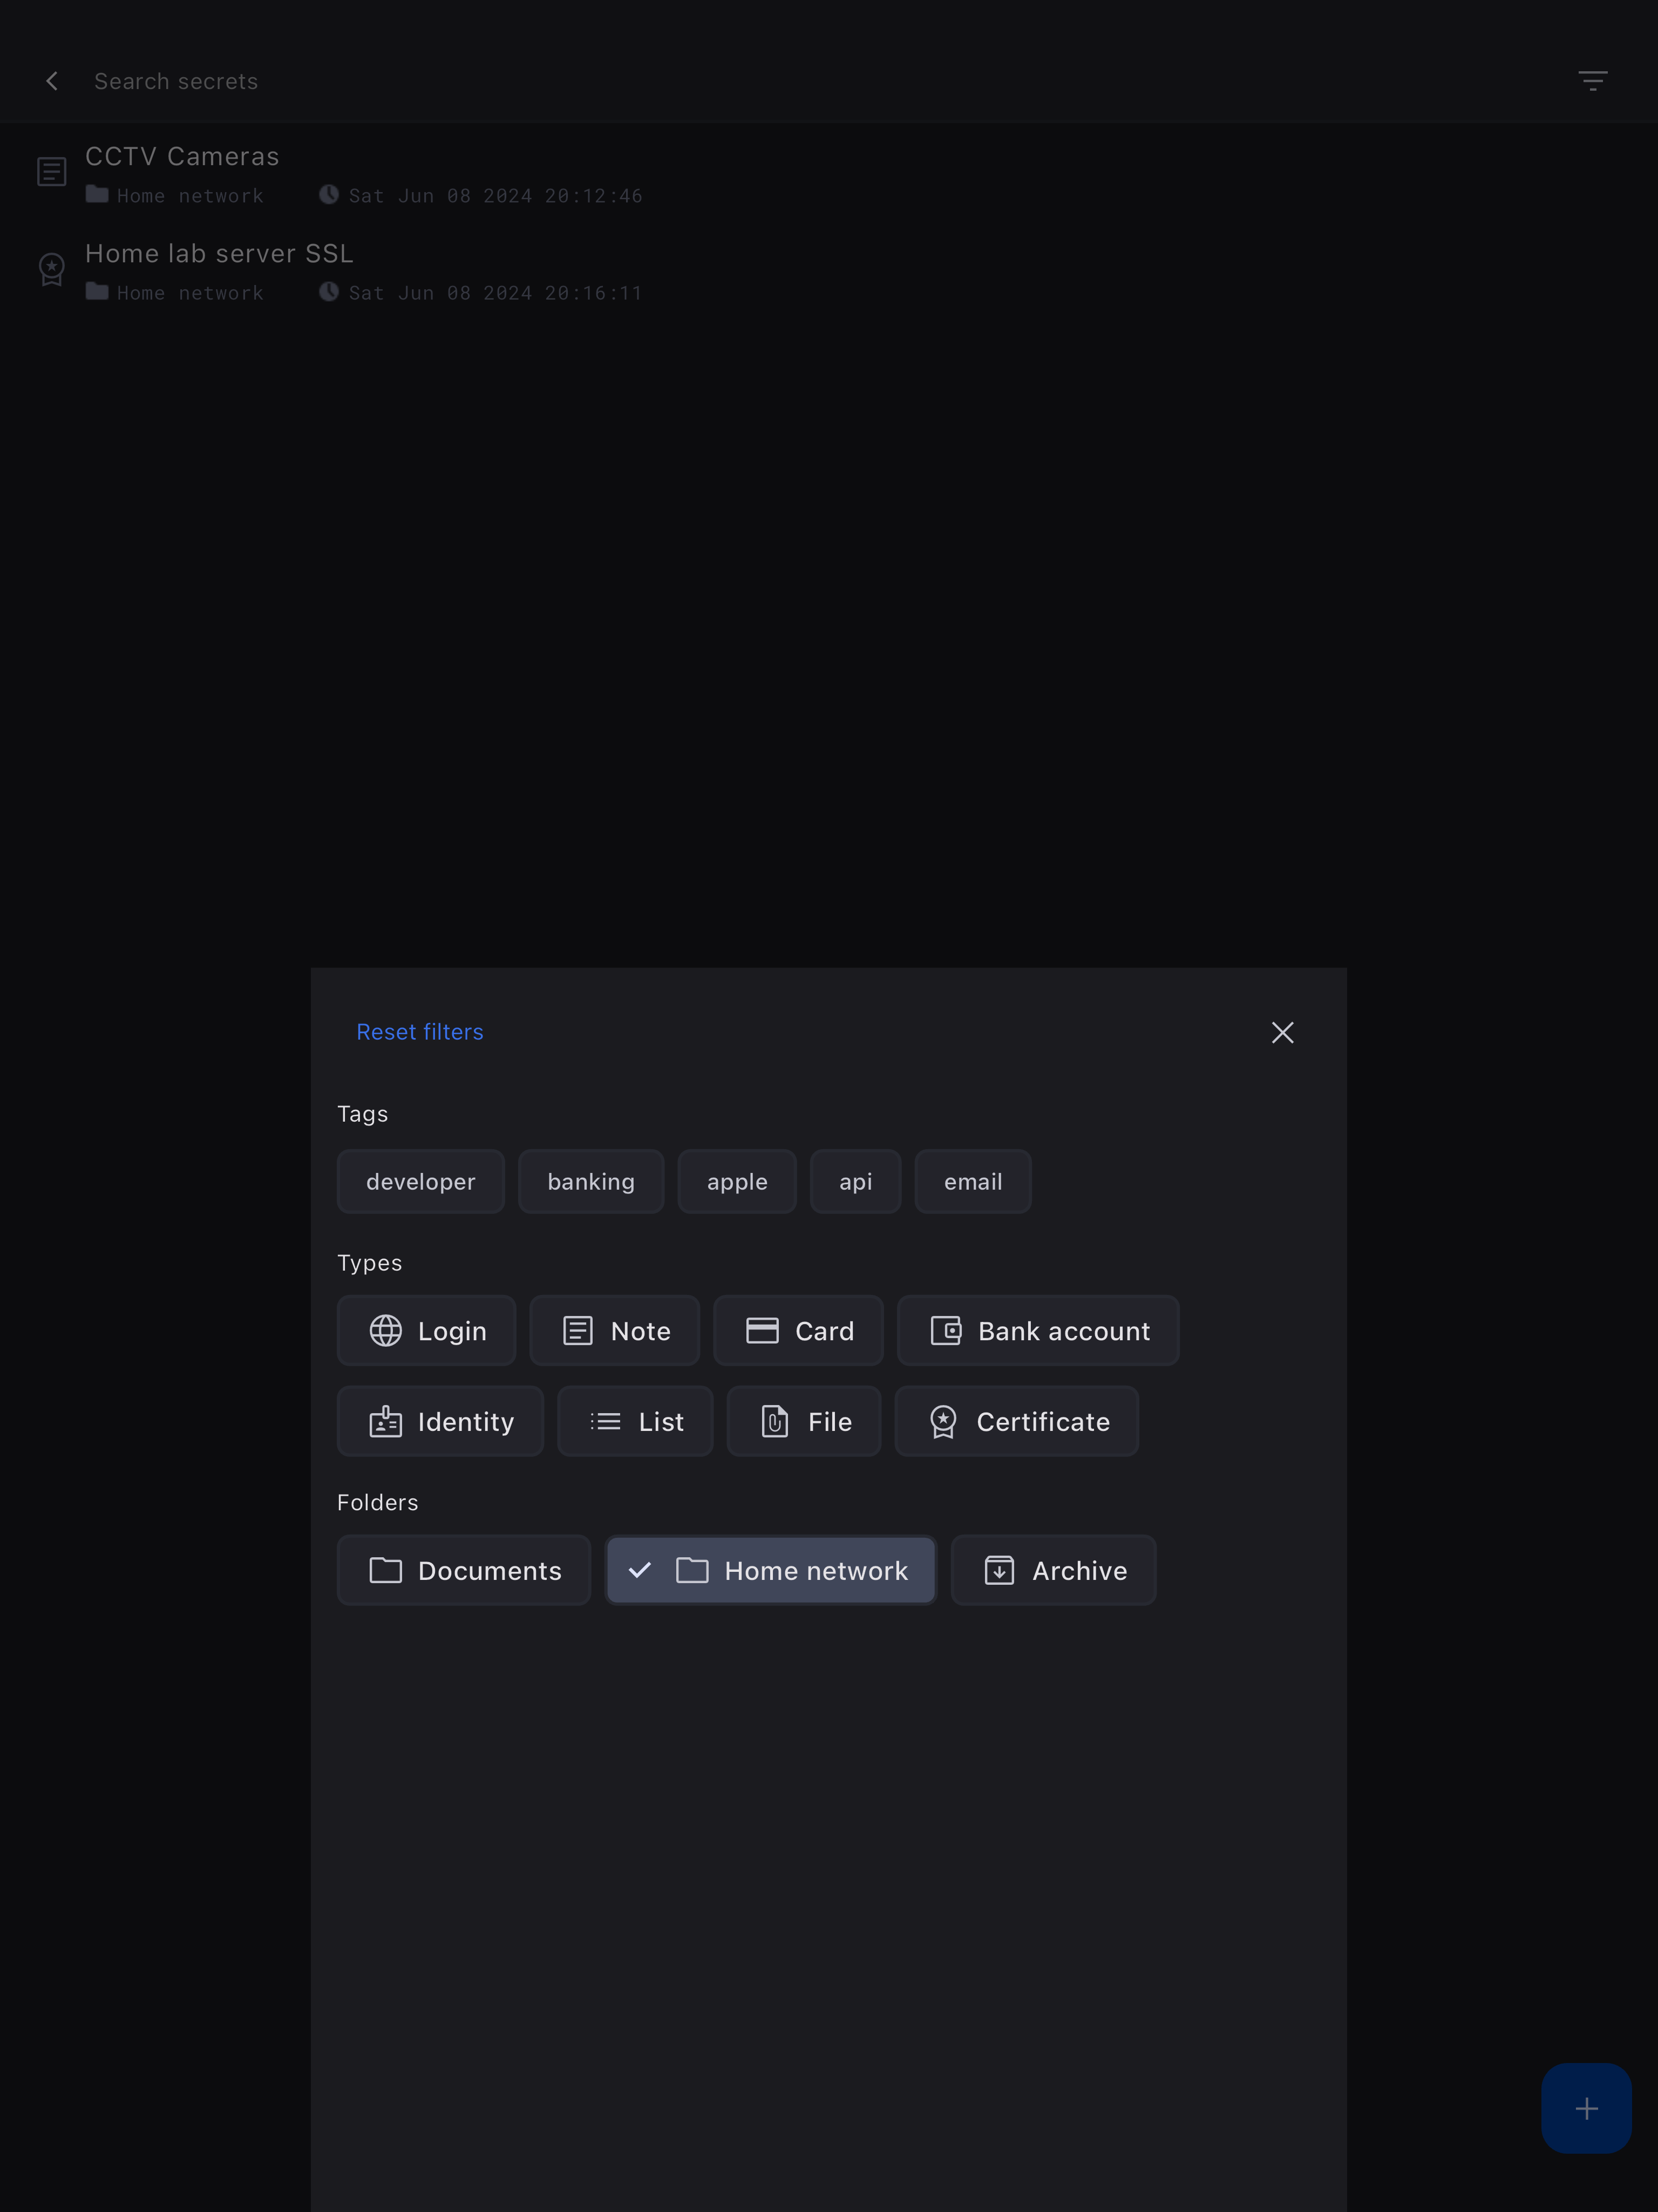
Task: Click the back arrow icon
Action: 52,81
